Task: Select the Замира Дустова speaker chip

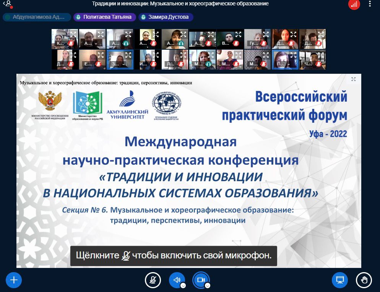Action: coord(166,17)
